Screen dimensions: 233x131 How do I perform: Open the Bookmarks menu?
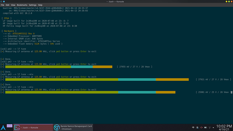[22, 5]
